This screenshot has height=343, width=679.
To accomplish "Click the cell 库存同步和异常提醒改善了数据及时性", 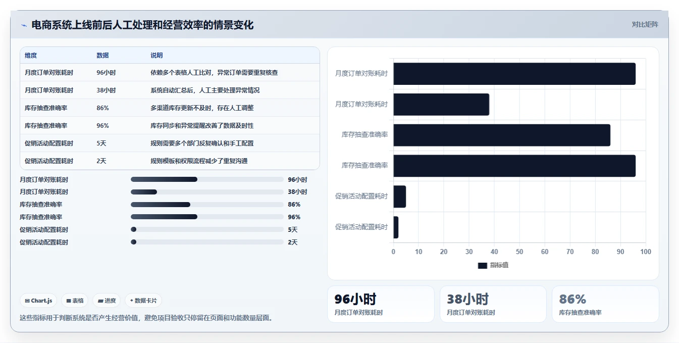I will pyautogui.click(x=202, y=126).
